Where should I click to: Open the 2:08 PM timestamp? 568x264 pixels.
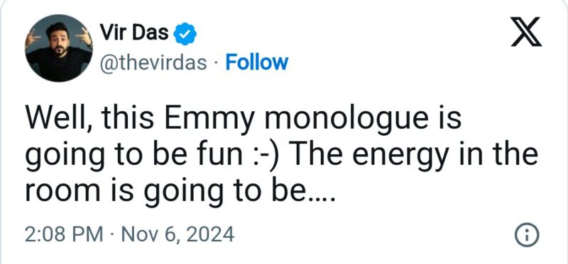pos(64,234)
